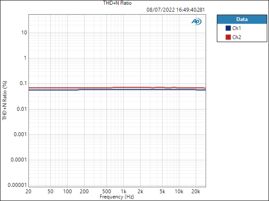Click the 500 frequency tick label
Image resolution: width=269 pixels, height=201 pixels.
(107, 192)
